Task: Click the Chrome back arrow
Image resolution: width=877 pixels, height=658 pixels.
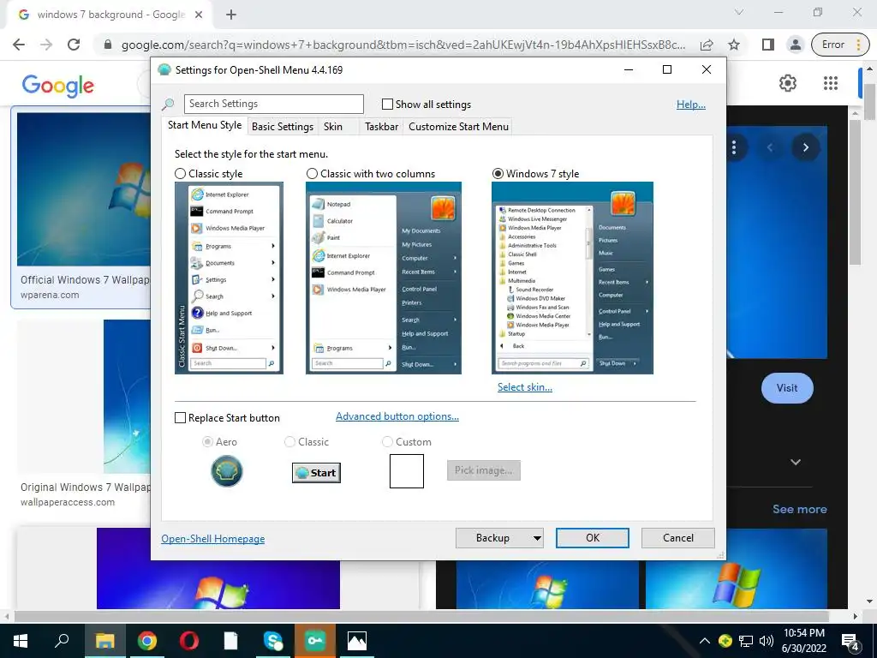Action: point(19,45)
